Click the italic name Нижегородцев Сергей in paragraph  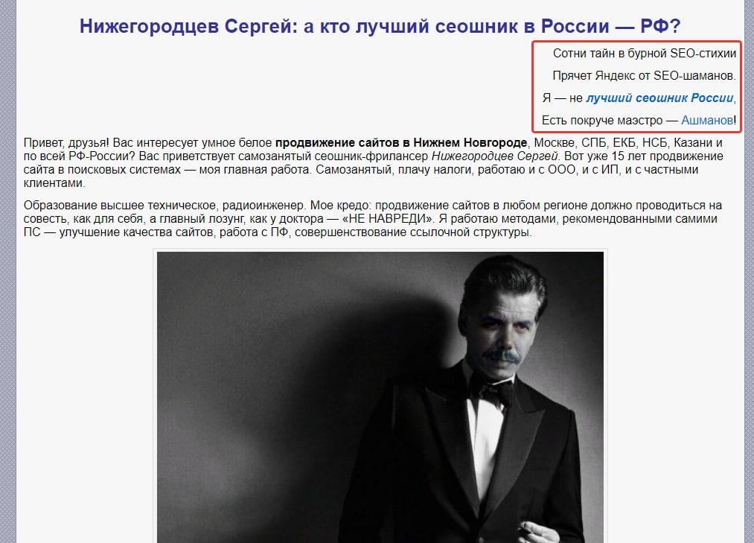coord(494,156)
